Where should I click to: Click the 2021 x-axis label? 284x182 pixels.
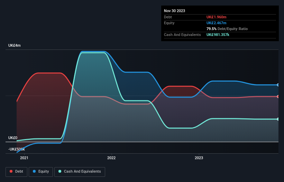[24, 158]
